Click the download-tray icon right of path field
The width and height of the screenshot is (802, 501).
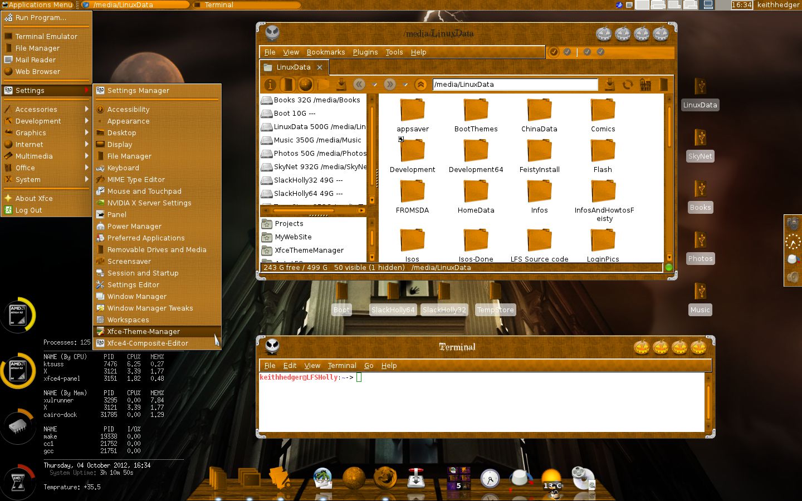tap(610, 85)
